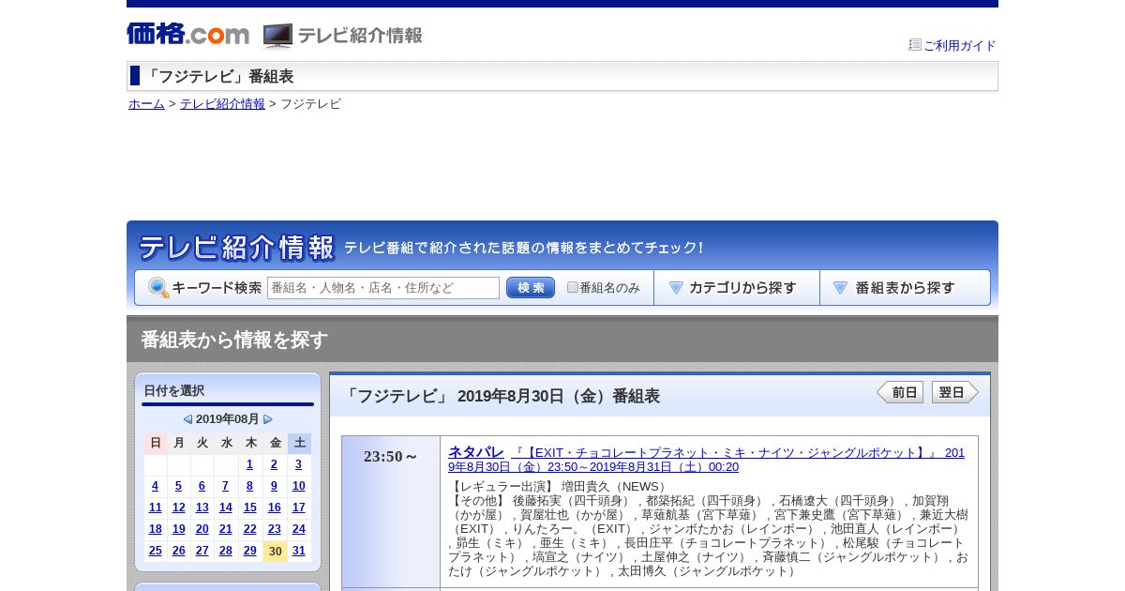This screenshot has width=1125, height=591.
Task: Open the テレビ紹介情報 breadcrumb link
Action: click(x=222, y=104)
